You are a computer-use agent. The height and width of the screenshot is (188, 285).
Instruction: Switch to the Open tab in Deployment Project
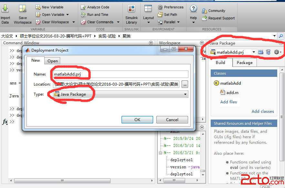pos(53,61)
